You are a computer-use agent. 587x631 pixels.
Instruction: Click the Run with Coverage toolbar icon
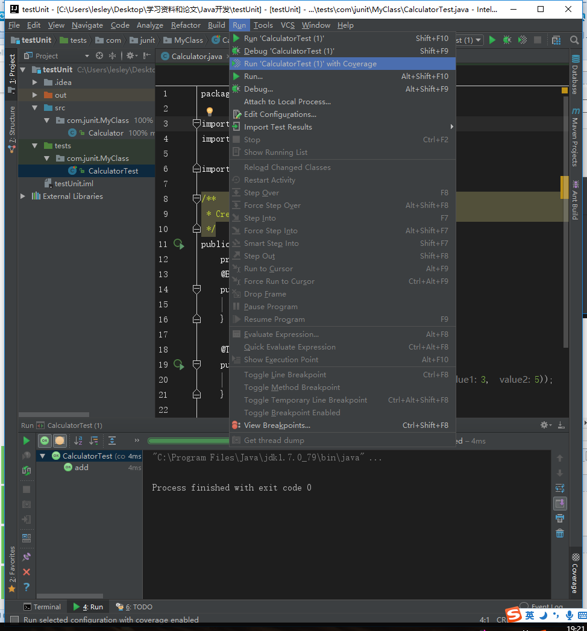click(523, 40)
